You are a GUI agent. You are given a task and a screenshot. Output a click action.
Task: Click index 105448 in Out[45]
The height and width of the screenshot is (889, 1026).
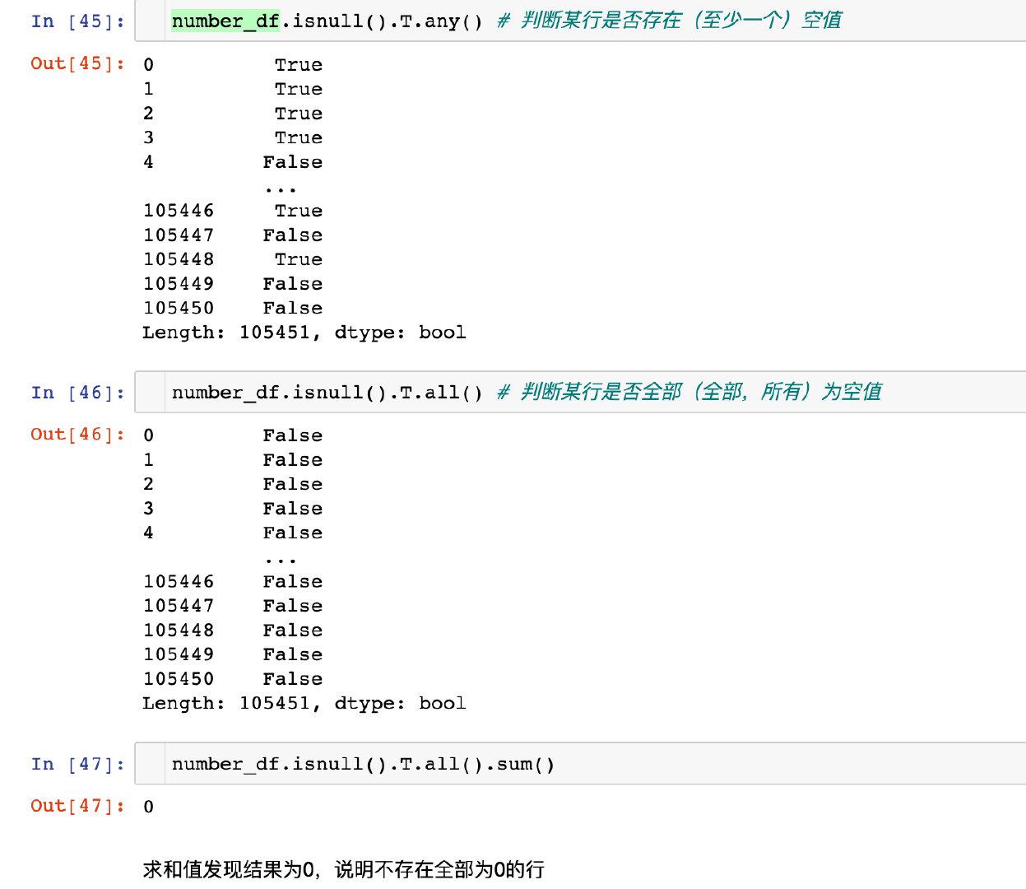(x=179, y=259)
